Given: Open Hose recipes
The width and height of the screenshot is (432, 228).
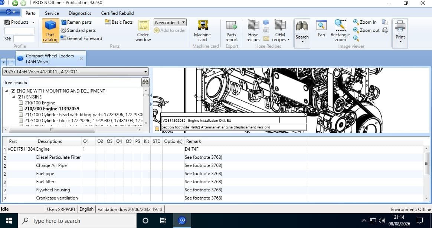Looking at the screenshot, I should coord(253,30).
